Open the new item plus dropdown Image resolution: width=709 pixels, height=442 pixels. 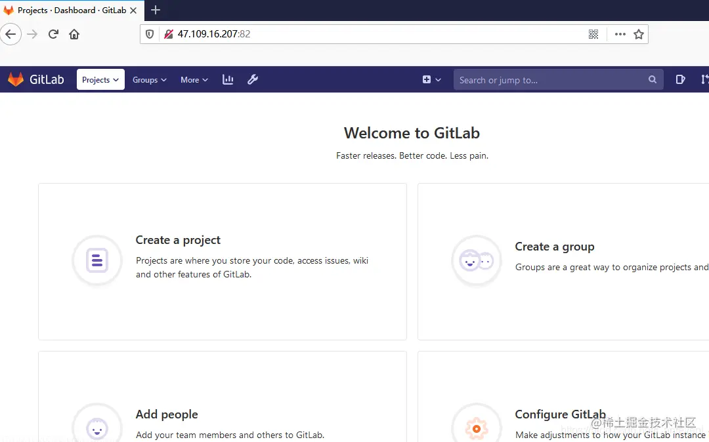[x=431, y=79]
